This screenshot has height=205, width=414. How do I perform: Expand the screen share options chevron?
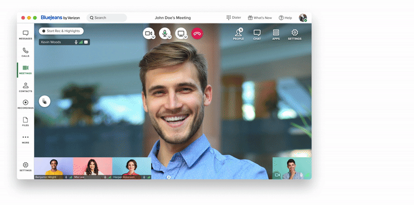coord(186,37)
